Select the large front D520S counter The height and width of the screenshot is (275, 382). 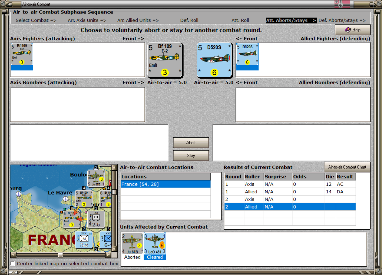point(214,60)
